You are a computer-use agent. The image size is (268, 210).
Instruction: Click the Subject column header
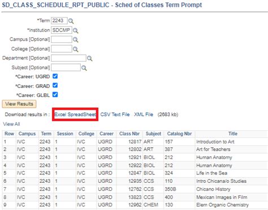pos(153,134)
